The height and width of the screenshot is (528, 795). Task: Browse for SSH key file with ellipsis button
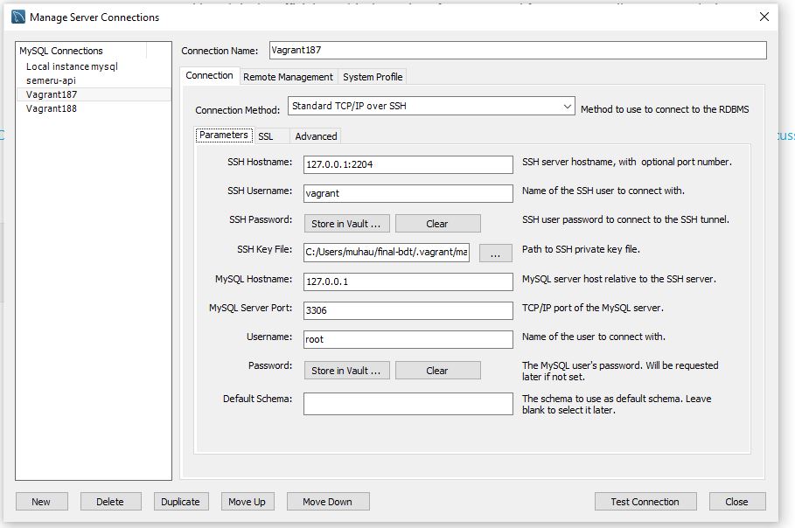click(495, 253)
